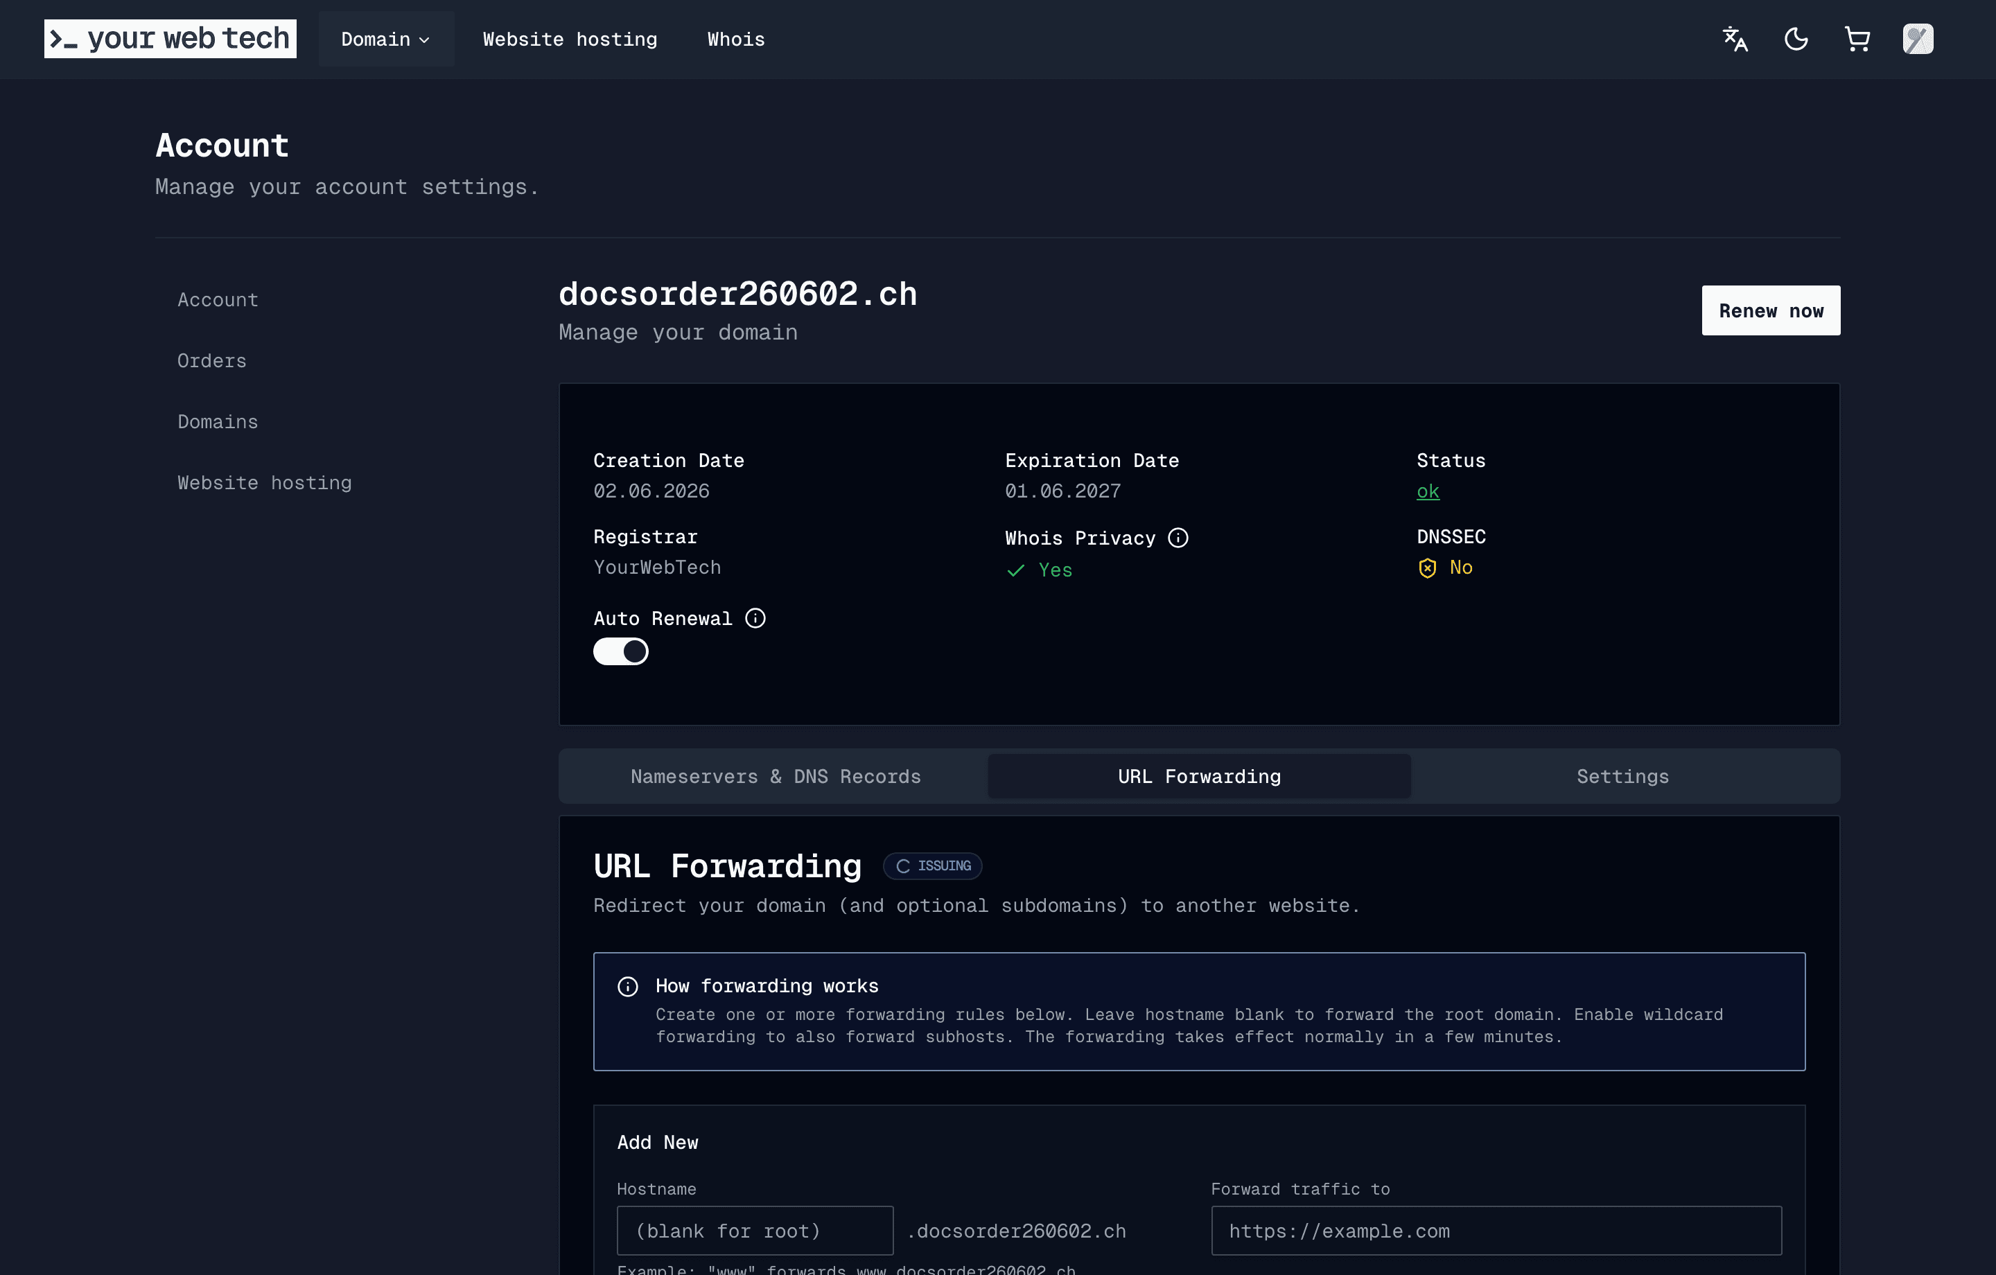Screen dimensions: 1996x1275
Task: Click the docsorder260602.ch domain heading
Action: click(x=737, y=294)
